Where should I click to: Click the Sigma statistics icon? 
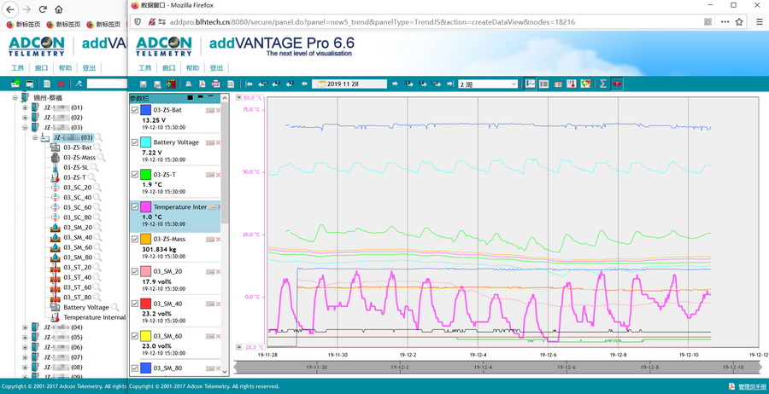[x=602, y=84]
